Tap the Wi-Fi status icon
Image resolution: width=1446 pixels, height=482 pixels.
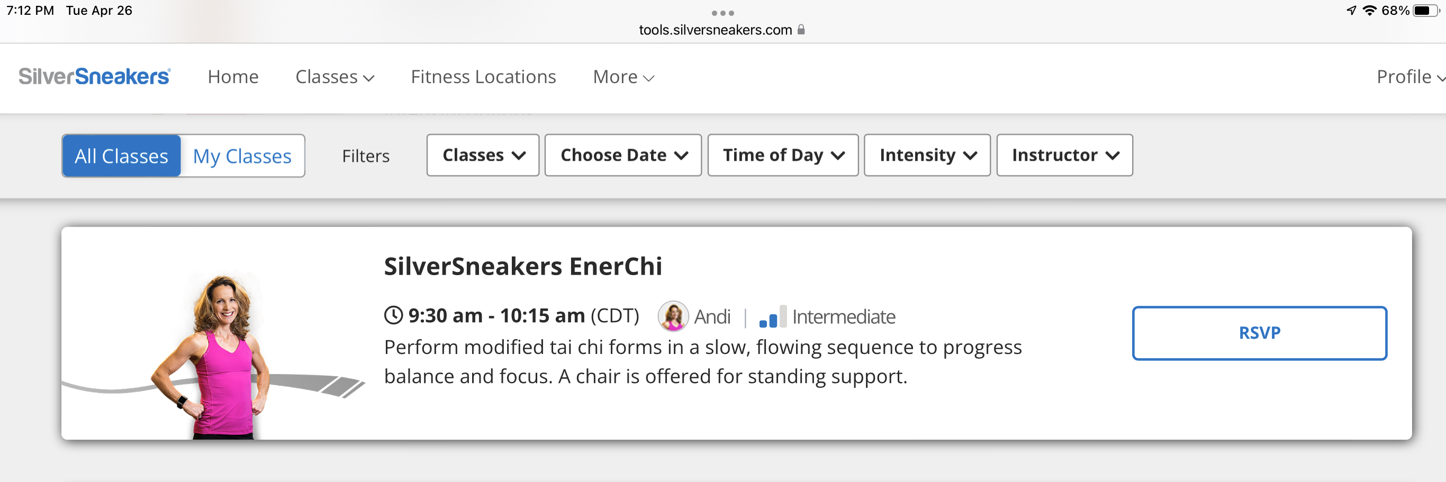coord(1370,11)
